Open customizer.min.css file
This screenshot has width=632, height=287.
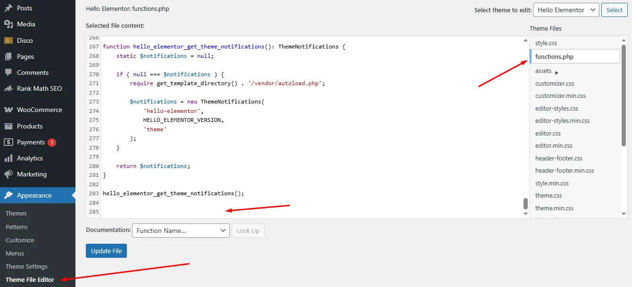click(x=560, y=96)
